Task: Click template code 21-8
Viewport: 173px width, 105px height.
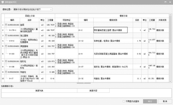Action: (x=80, y=54)
